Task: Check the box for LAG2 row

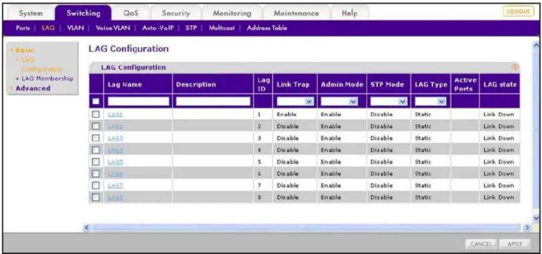Action: pos(96,126)
